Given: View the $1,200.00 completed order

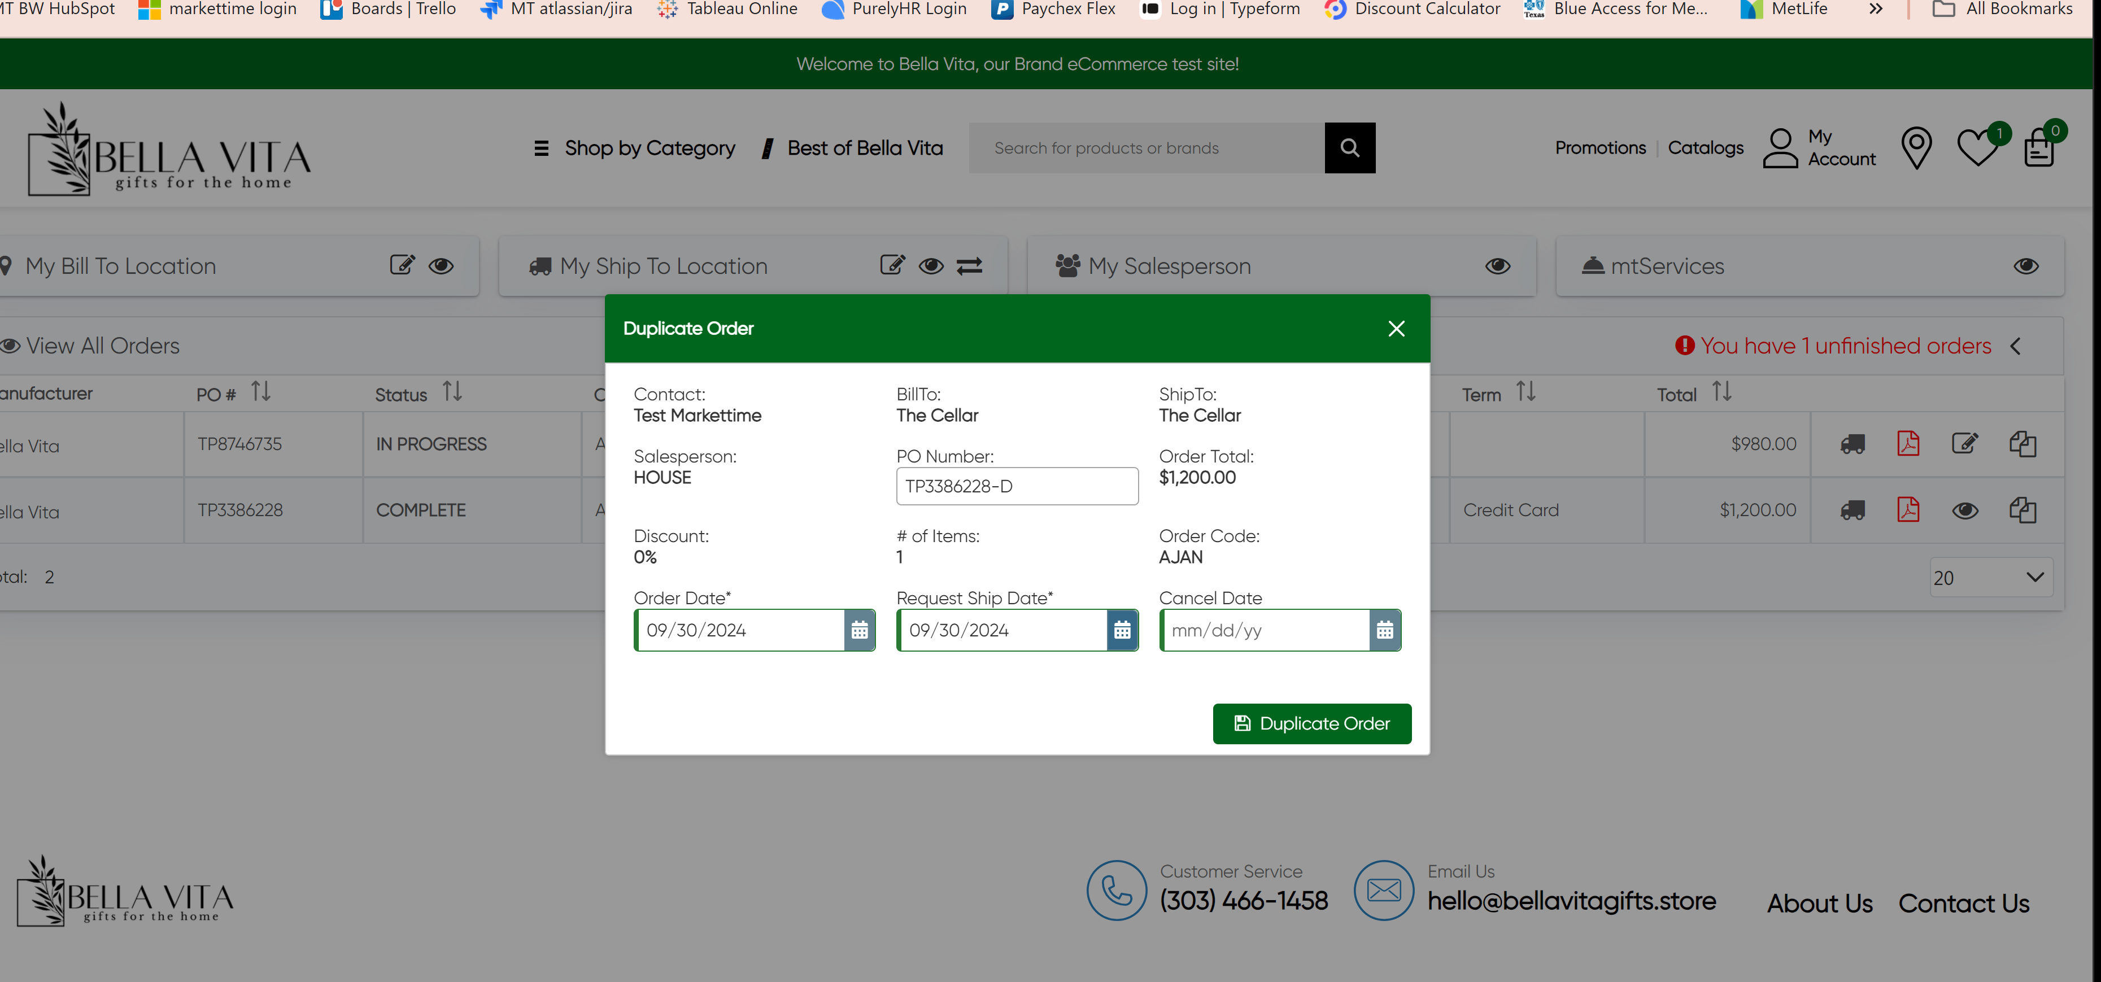Looking at the screenshot, I should click(x=1965, y=510).
